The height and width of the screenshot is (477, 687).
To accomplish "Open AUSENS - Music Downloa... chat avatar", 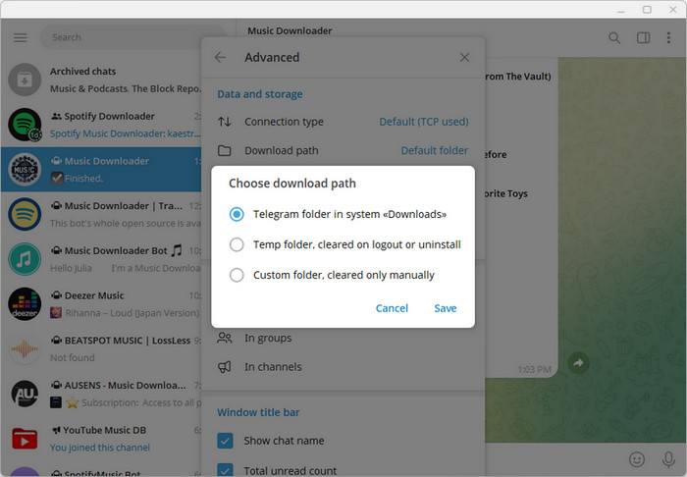I will click(25, 394).
